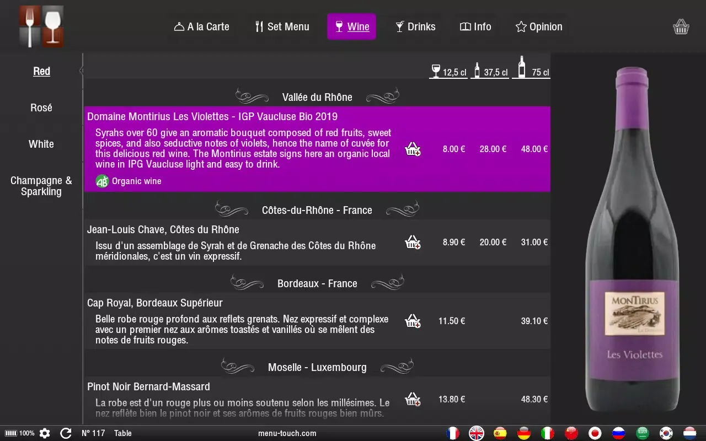Add Jean-Louis Chave Côtes du Rhône to basket

pos(413,242)
